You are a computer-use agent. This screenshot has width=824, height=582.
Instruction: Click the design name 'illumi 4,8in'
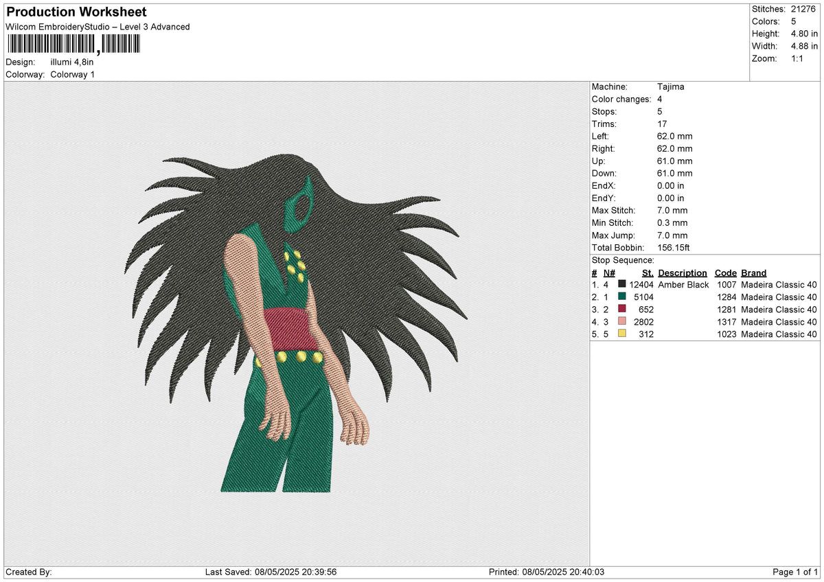pos(72,62)
